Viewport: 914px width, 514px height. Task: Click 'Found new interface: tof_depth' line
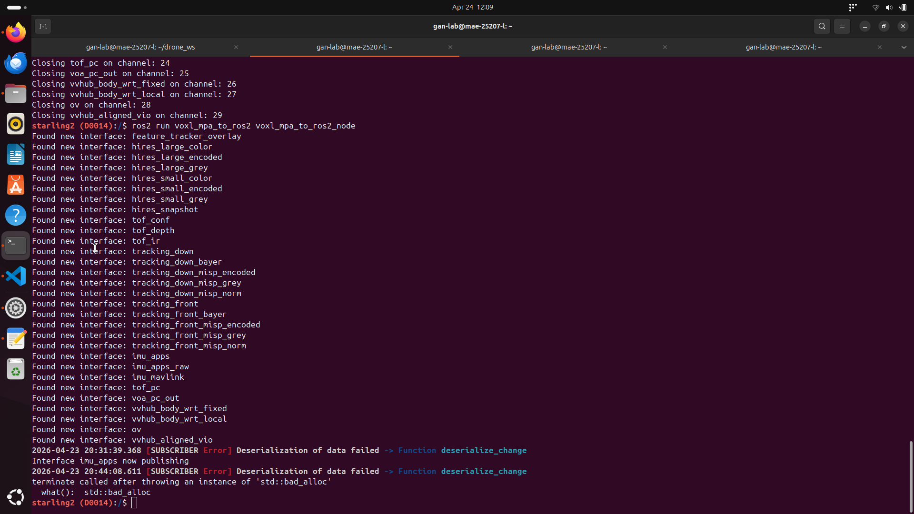tap(103, 230)
